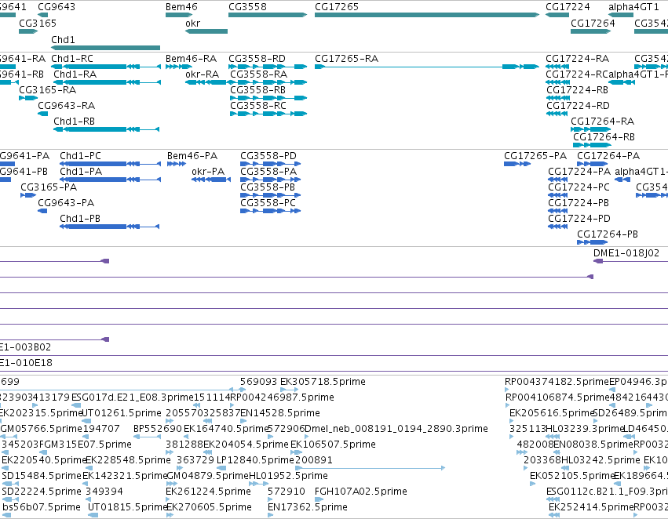The width and height of the screenshot is (668, 519).
Task: Select EST EN17362.5prime
Action: (308, 507)
